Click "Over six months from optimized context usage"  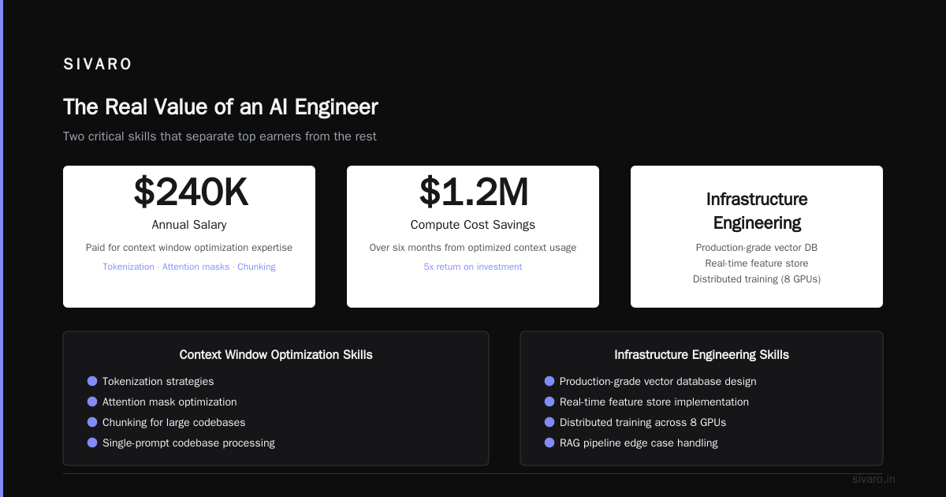473,248
